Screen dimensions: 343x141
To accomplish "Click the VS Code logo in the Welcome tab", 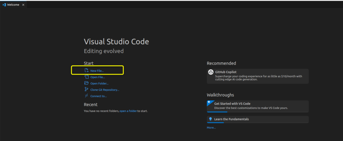I will [4, 5].
